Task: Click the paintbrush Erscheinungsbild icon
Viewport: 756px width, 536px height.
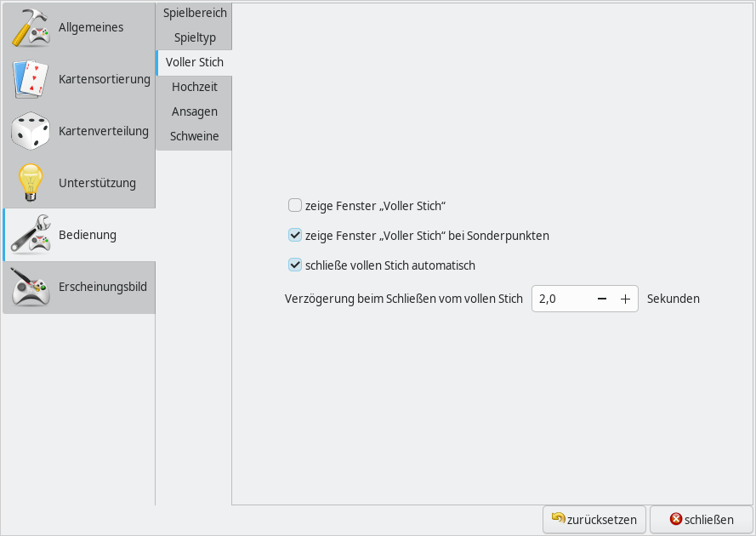Action: point(31,287)
